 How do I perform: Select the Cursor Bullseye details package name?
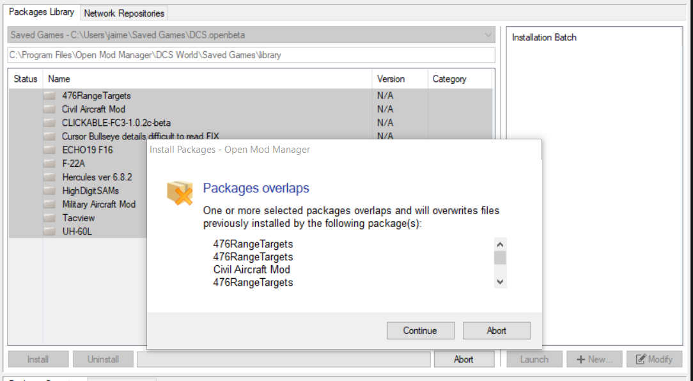point(141,136)
